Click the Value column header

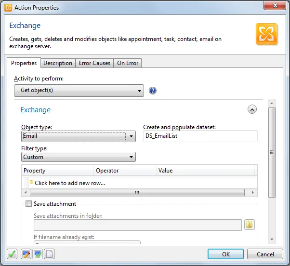pyautogui.click(x=200, y=171)
